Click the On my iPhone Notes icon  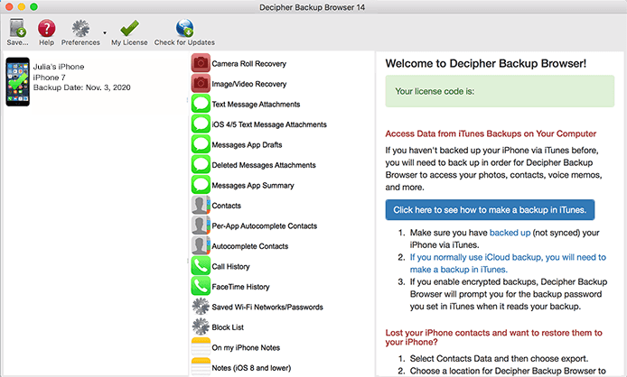click(201, 347)
